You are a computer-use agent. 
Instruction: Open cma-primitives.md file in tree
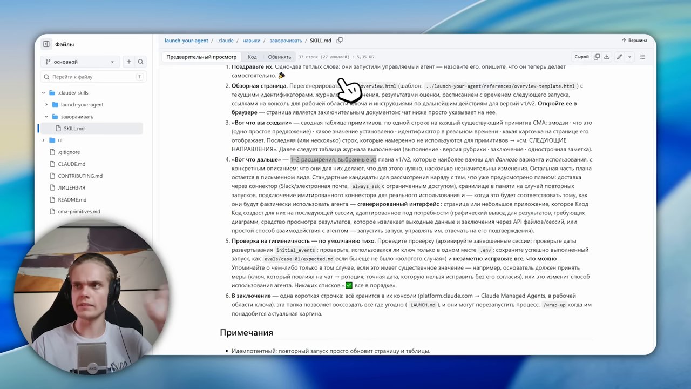pos(79,212)
